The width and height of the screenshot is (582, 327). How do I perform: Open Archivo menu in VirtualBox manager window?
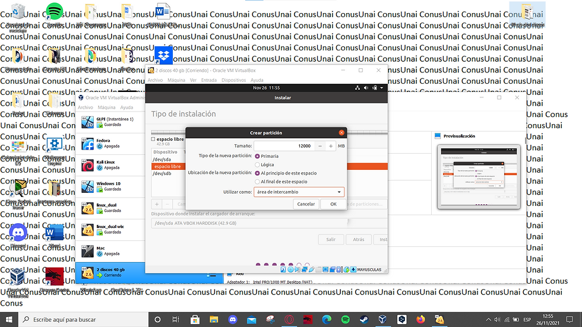[86, 107]
